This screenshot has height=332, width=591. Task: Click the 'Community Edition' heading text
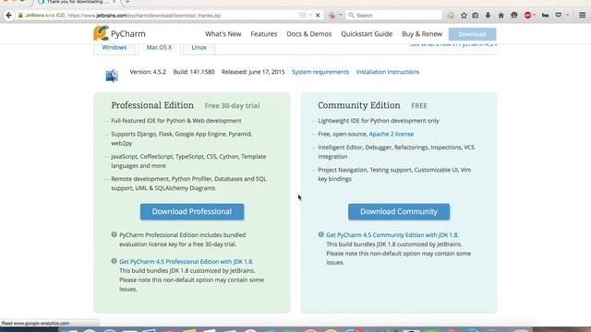pyautogui.click(x=359, y=105)
